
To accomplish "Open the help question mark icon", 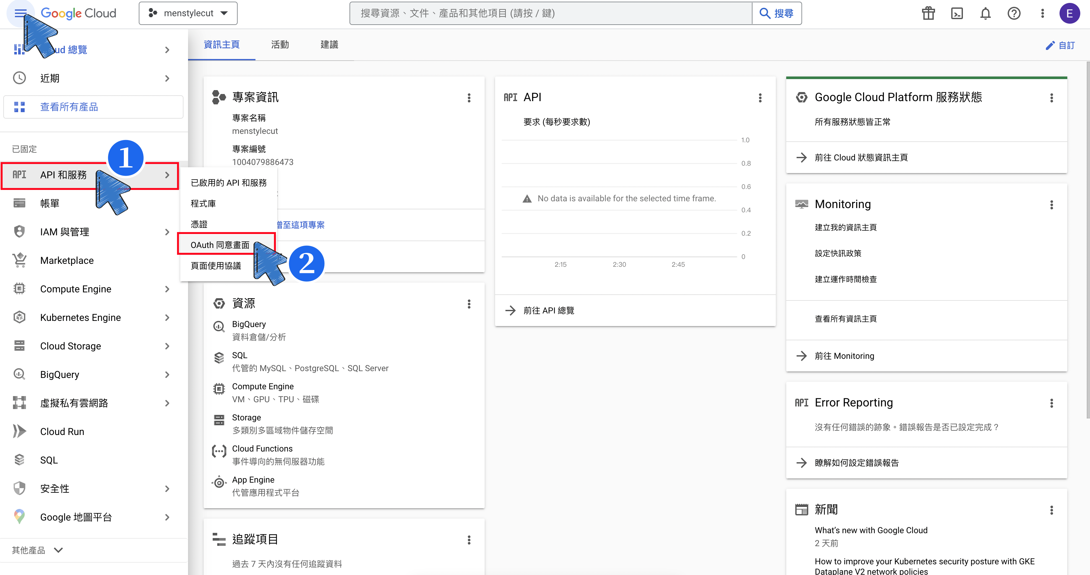I will pyautogui.click(x=1014, y=14).
